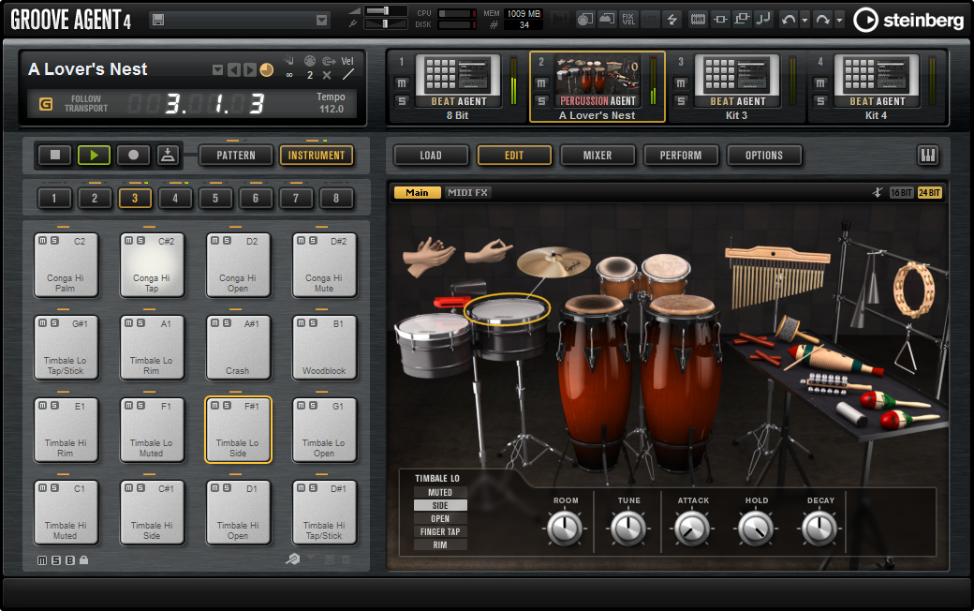Adjust the ATTACK knob
Image resolution: width=974 pixels, height=611 pixels.
pos(693,529)
